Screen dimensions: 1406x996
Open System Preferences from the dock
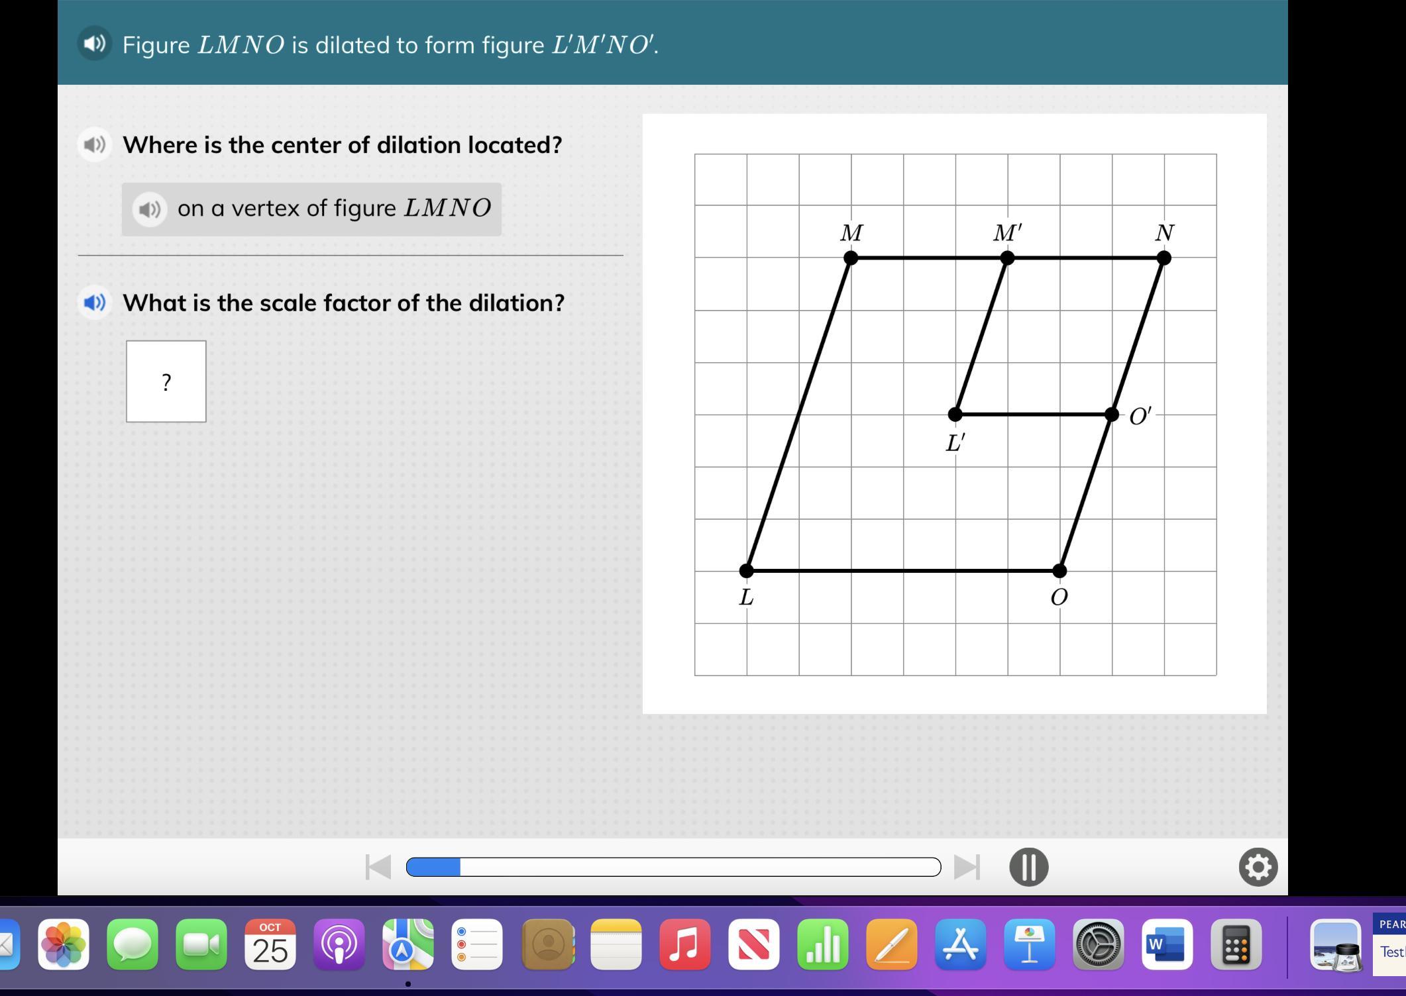[1098, 944]
